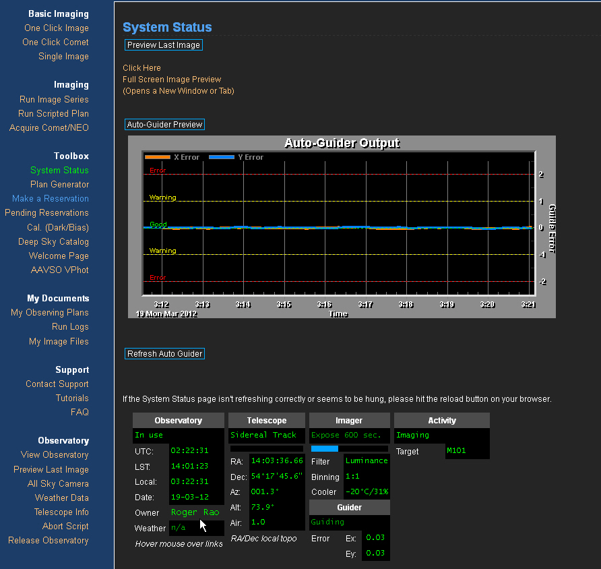Open AAVSO VPhot link
Image resolution: width=601 pixels, height=569 pixels.
coord(60,270)
